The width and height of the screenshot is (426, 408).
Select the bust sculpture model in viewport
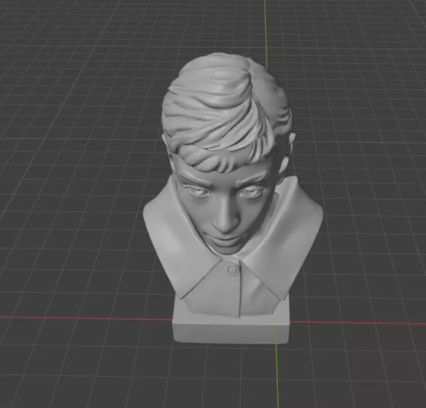(233, 198)
